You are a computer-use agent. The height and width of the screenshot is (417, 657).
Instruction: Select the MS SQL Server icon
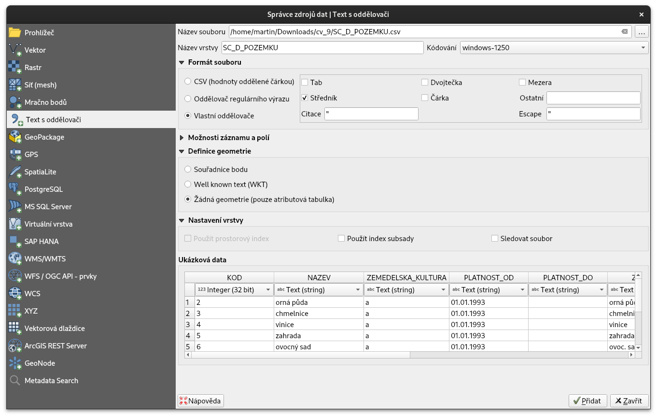(15, 207)
